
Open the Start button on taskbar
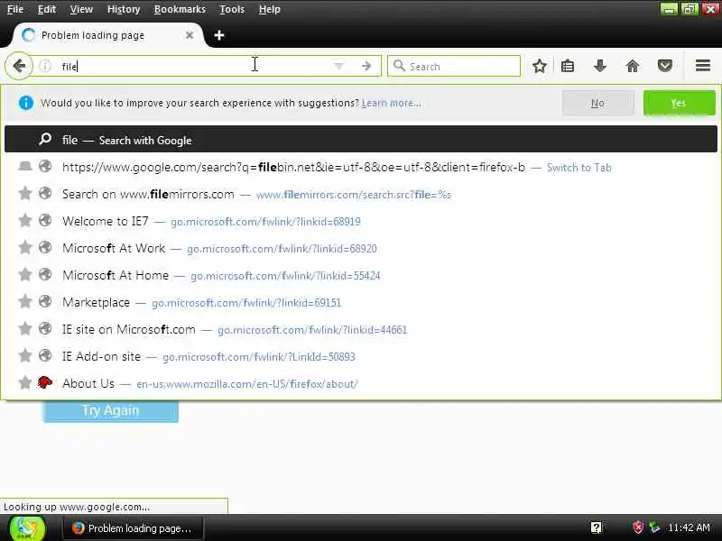[x=28, y=528]
